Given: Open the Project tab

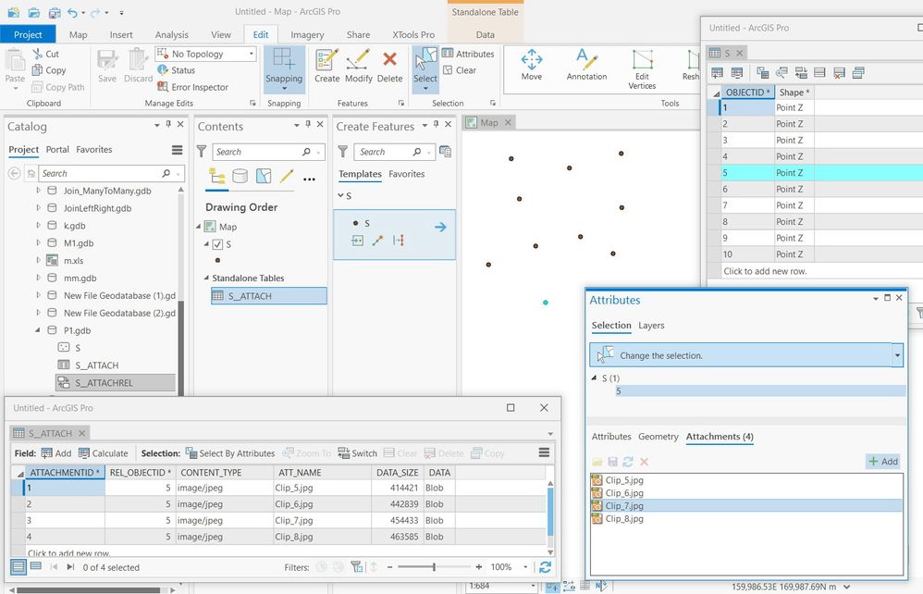Looking at the screenshot, I should coord(28,35).
